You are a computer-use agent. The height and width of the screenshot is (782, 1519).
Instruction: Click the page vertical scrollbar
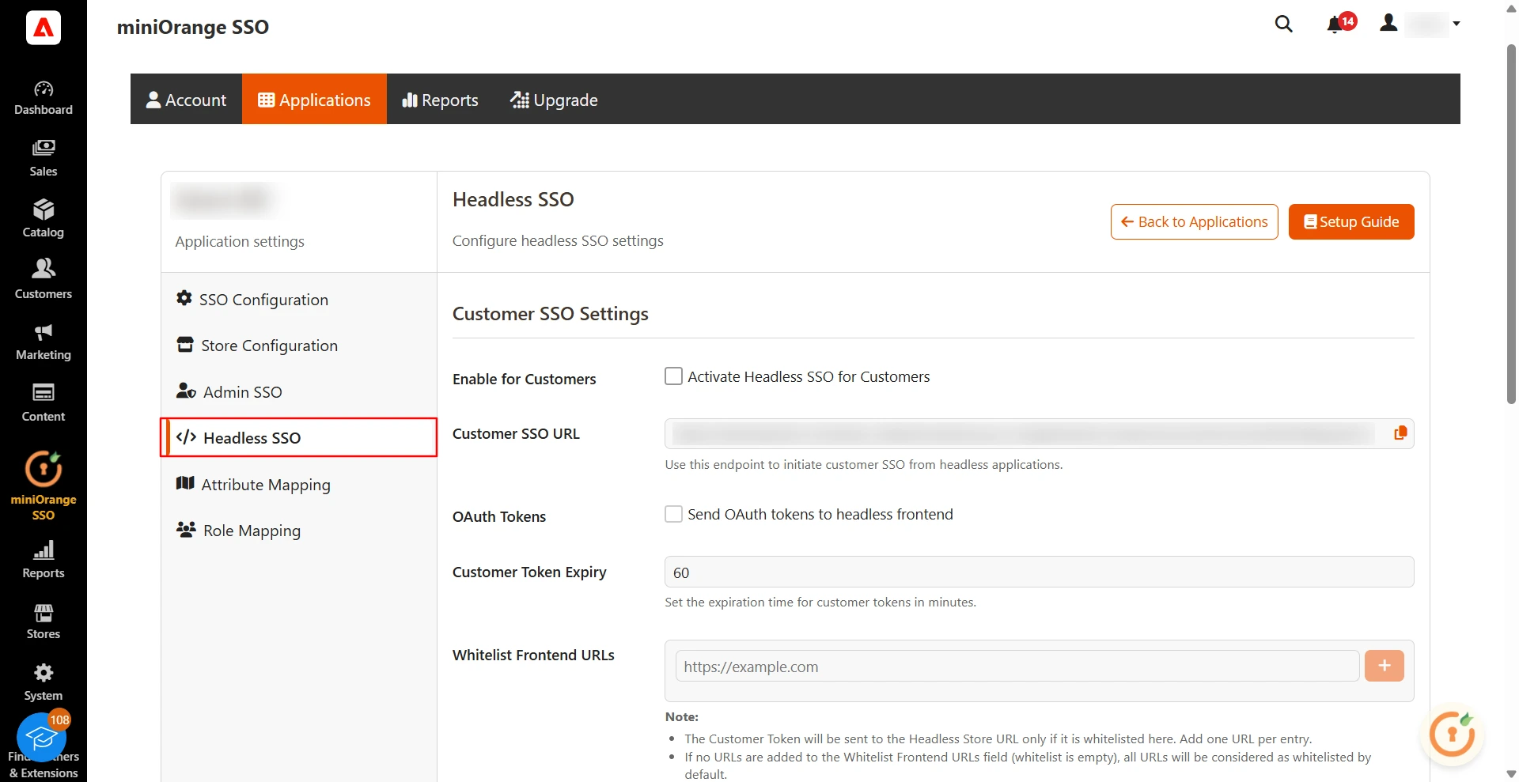click(x=1511, y=225)
